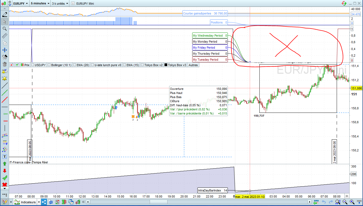The width and height of the screenshot is (363, 206).
Task: Select the green up arrow tool
Action: click(4, 164)
